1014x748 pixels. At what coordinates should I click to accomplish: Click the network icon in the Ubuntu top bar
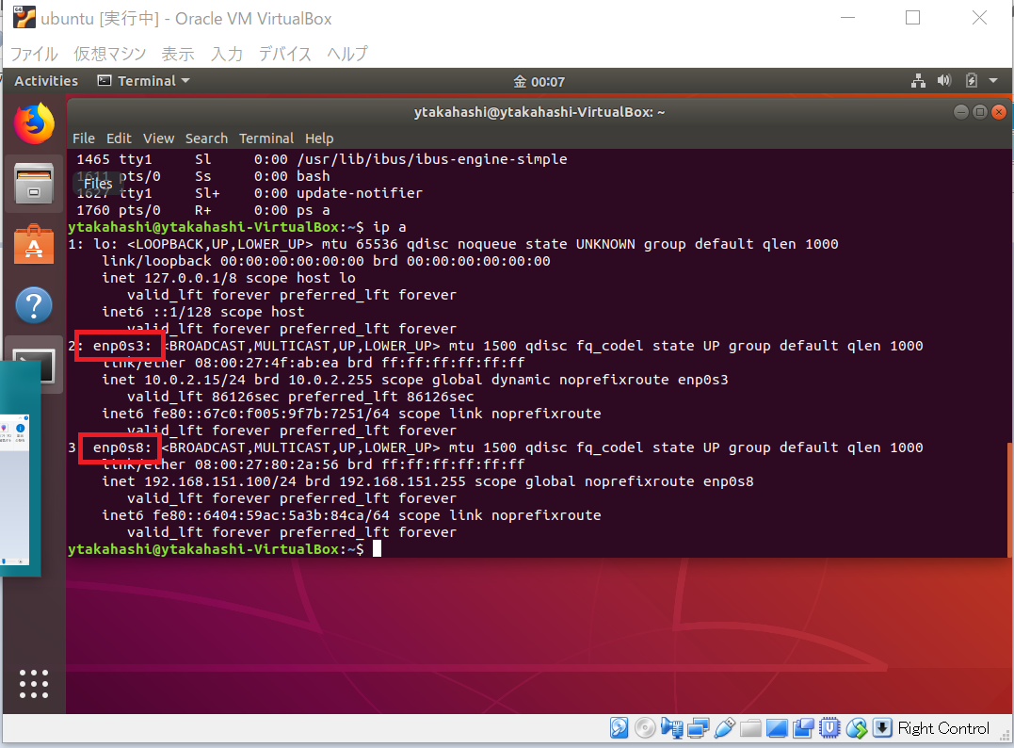pos(918,81)
